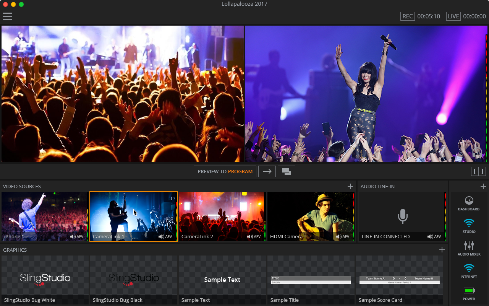Select the SlingStudio Bug Black graphic
Viewport: 489px width, 306px height.
click(133, 280)
